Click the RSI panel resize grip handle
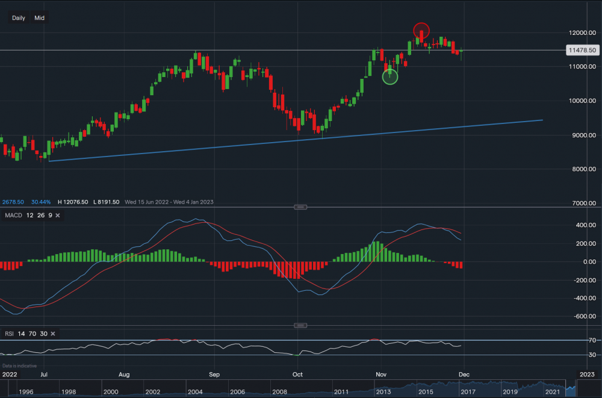Image resolution: width=602 pixels, height=398 pixels. coord(300,325)
